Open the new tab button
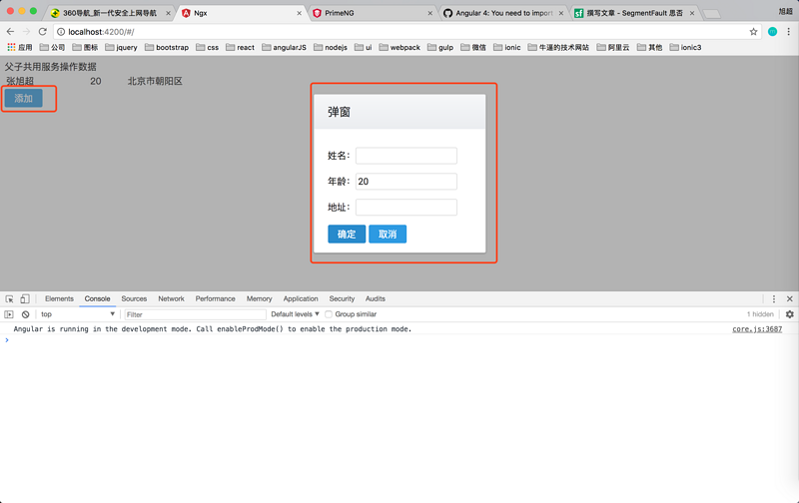 (712, 14)
